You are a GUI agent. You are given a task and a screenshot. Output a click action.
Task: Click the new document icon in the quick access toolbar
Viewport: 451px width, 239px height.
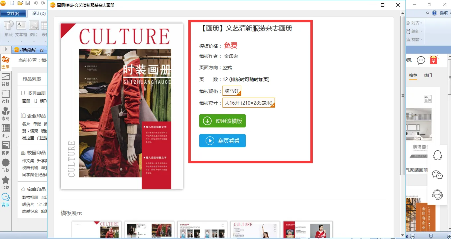[13, 3]
